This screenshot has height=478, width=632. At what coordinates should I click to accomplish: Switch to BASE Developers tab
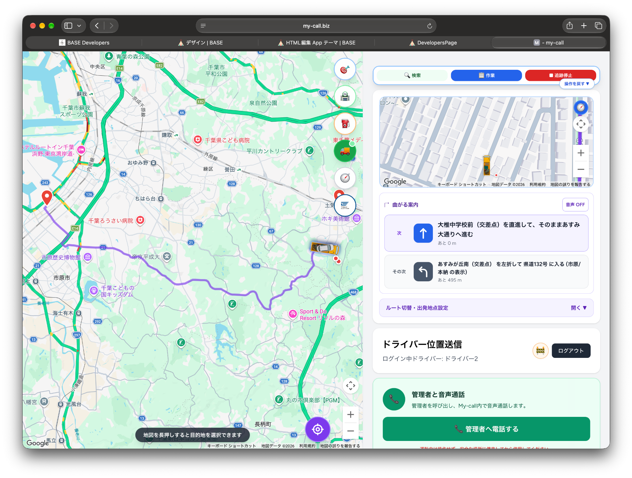click(x=84, y=43)
